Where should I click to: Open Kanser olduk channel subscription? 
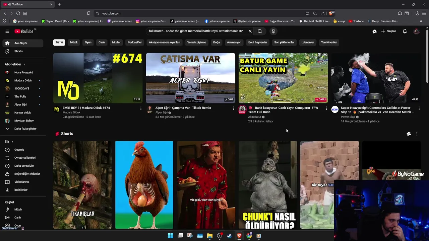[x=23, y=112]
